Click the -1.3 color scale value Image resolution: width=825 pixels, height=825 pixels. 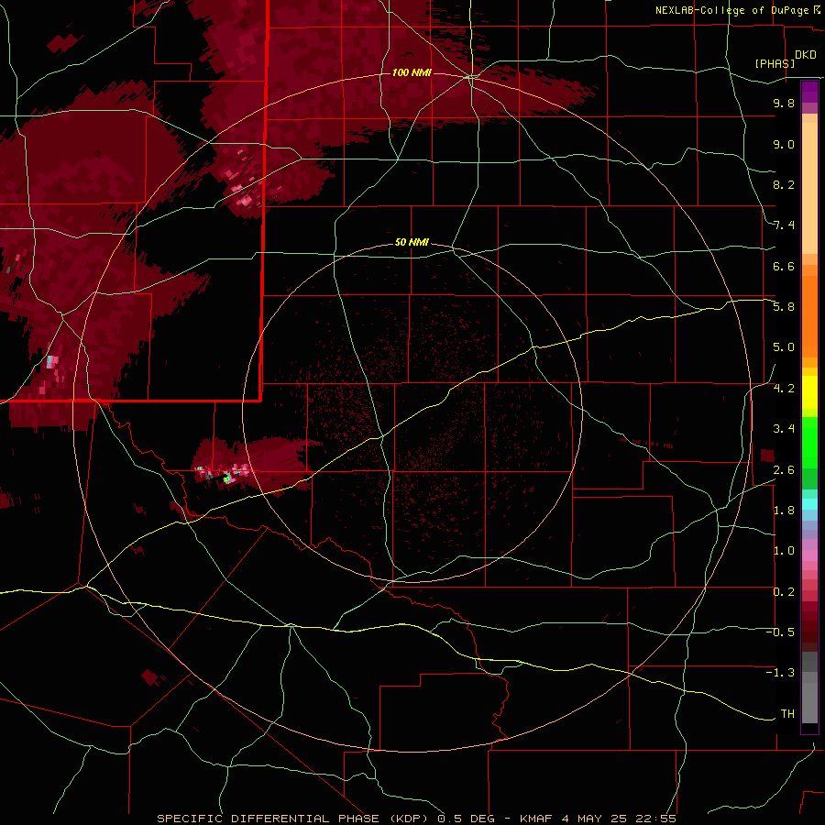point(780,673)
